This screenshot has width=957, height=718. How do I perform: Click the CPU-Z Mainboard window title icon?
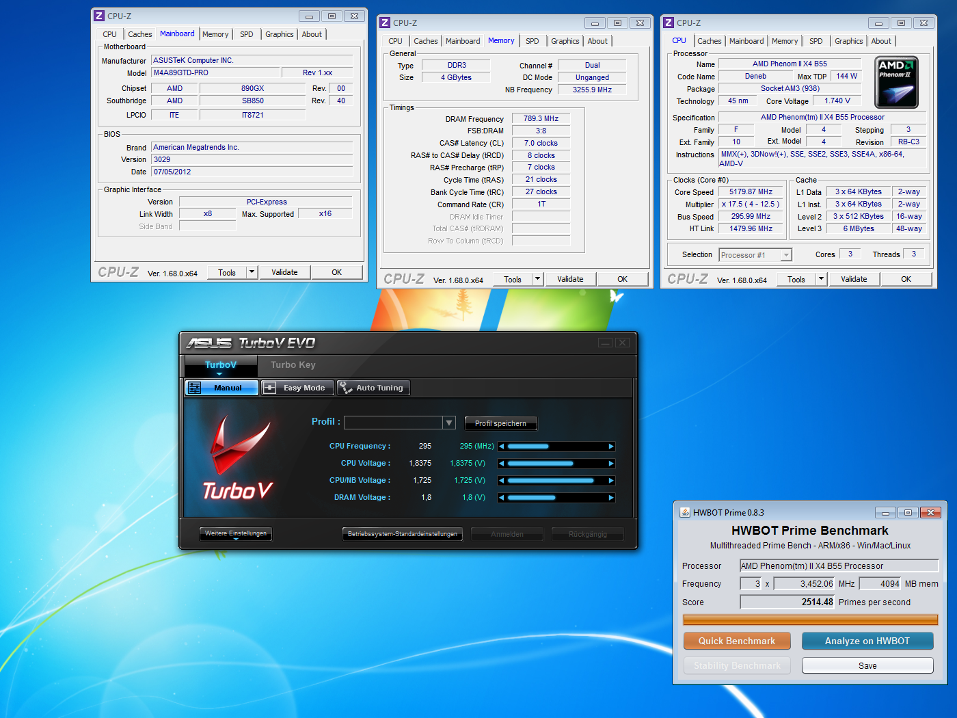(99, 16)
